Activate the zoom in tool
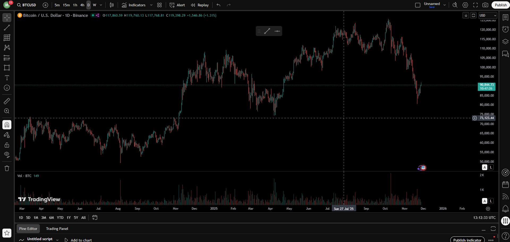The width and height of the screenshot is (510, 242). [7, 111]
